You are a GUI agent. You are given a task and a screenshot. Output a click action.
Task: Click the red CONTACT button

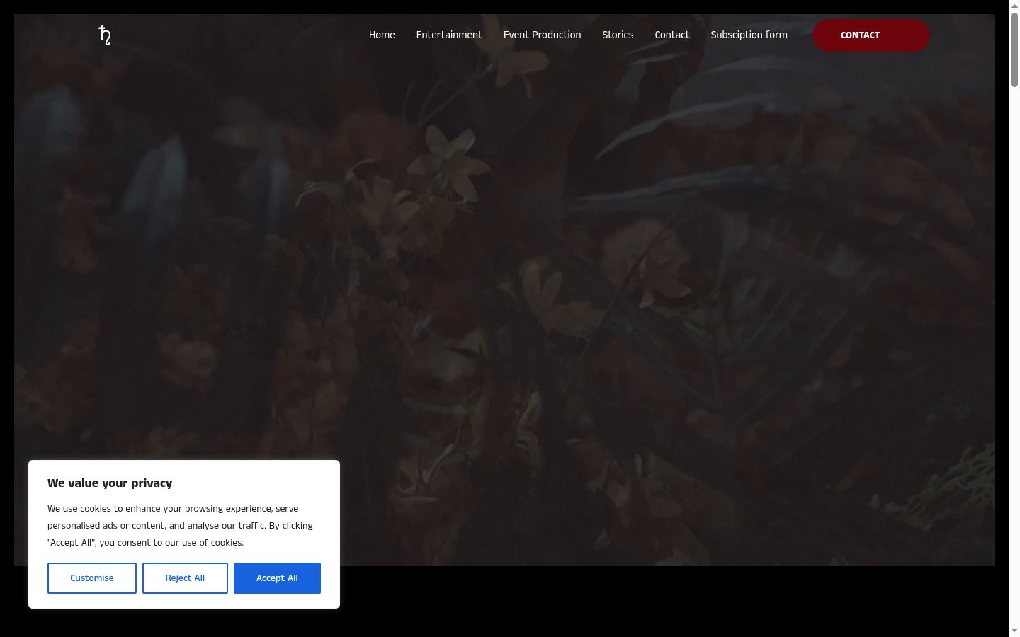[x=871, y=35]
